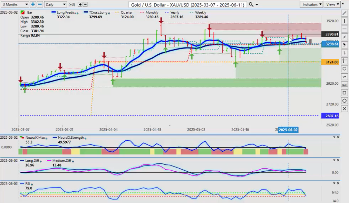Screen dimensions: 349x203
Task: Click the X delete-drawings tool
Action: [x=344, y=109]
